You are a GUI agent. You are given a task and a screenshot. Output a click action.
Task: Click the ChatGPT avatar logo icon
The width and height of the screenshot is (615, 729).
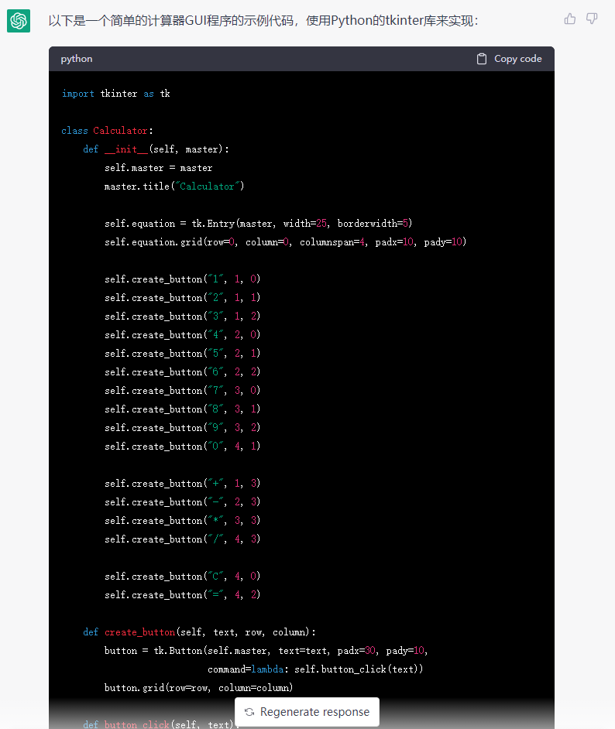[x=19, y=21]
